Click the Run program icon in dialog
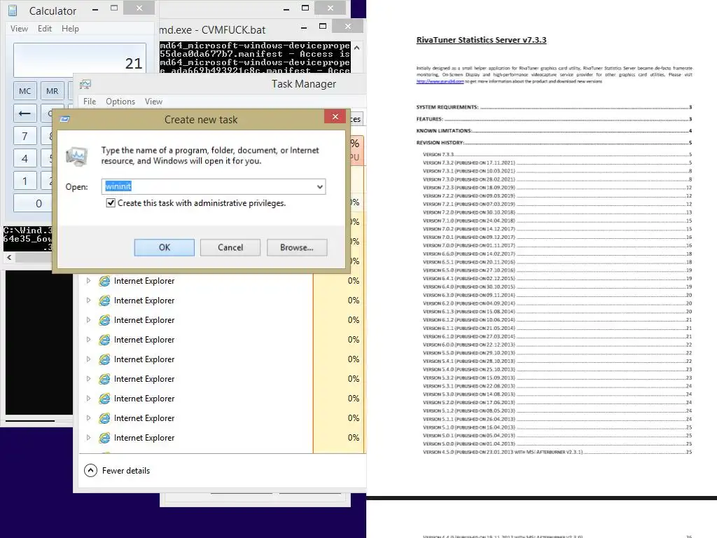Image resolution: width=717 pixels, height=538 pixels. [76, 156]
